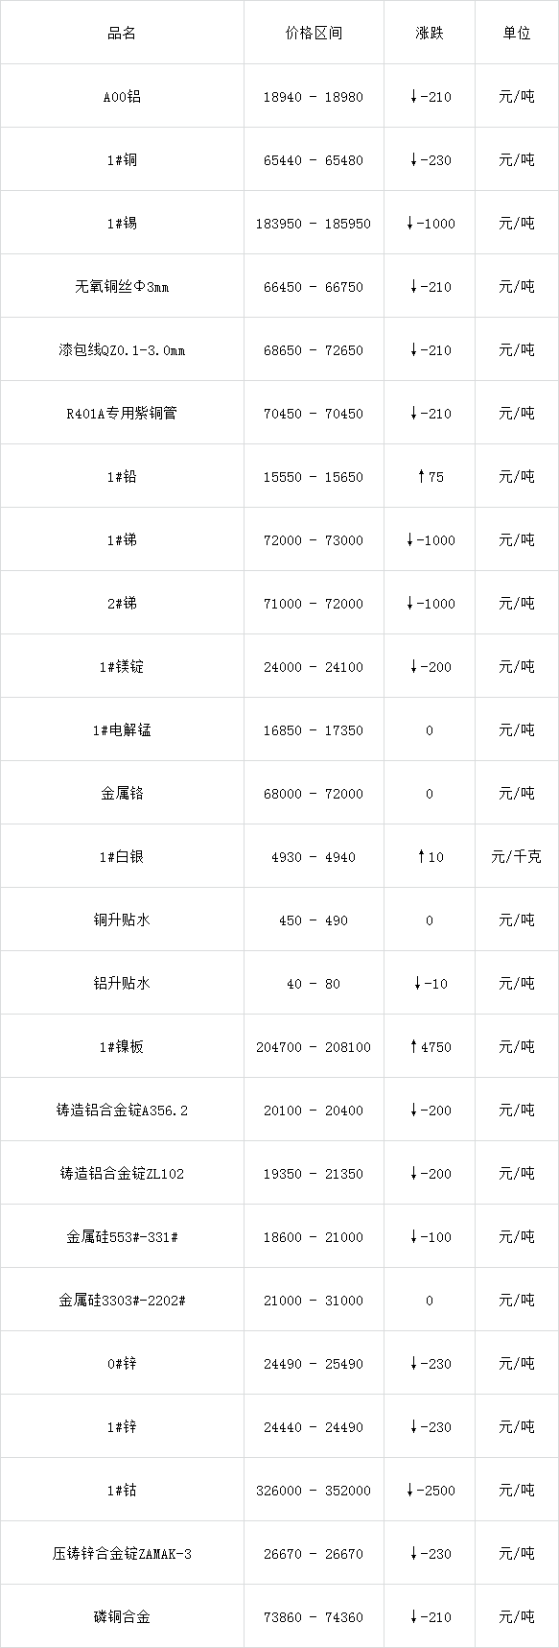The height and width of the screenshot is (1648, 559).
Task: Click the down arrow in 1#钴 row
Action: coord(409,1491)
